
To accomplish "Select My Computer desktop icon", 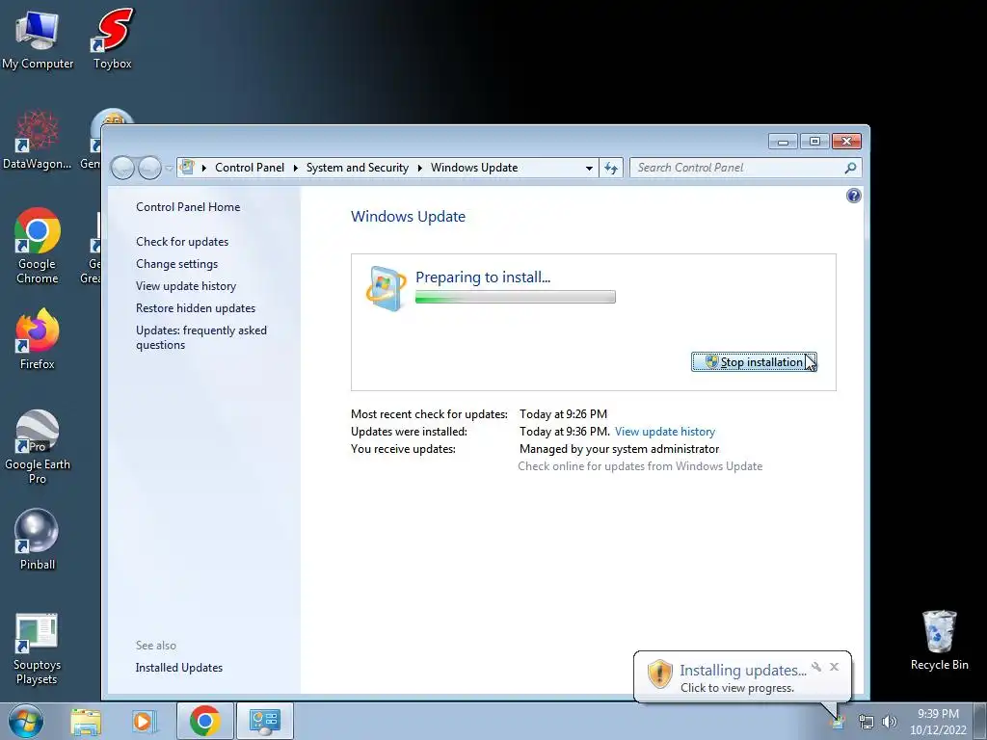I will point(38,39).
